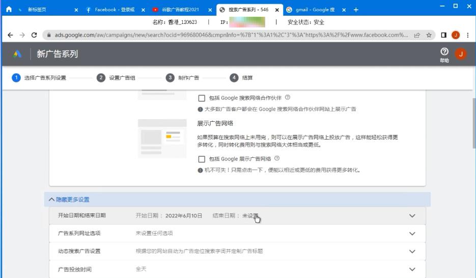Screen dimensions: 476x278
Task: Select the 搜索广告系列 - 546 tab
Action: (248, 10)
